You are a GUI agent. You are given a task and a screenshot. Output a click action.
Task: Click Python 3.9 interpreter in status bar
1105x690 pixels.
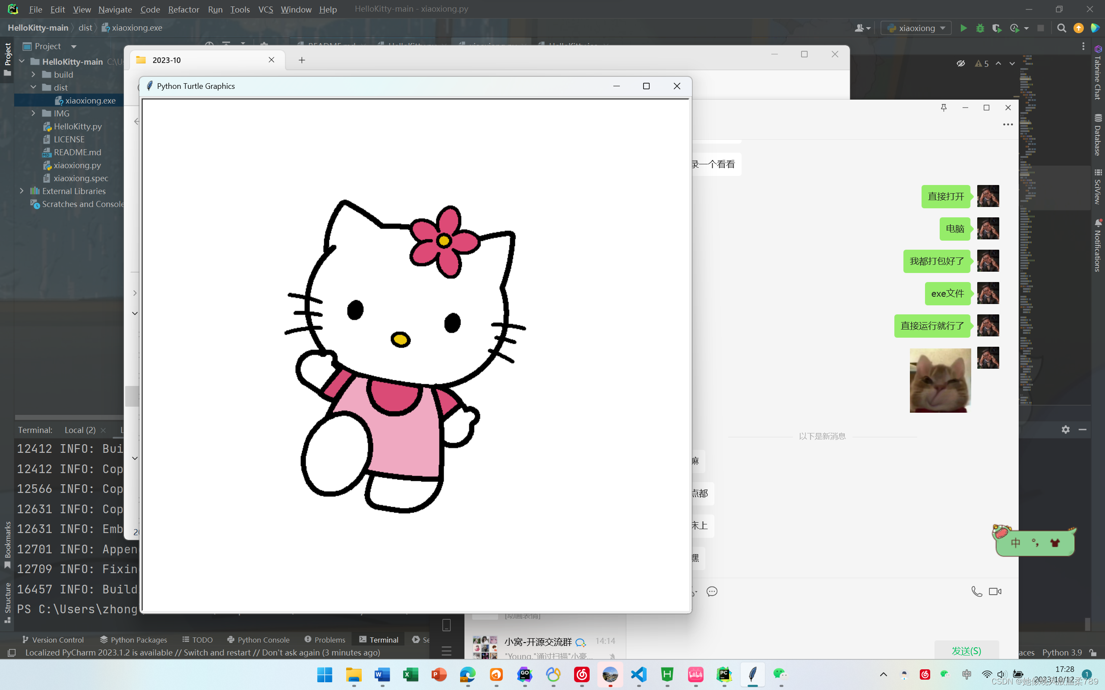click(x=1062, y=652)
